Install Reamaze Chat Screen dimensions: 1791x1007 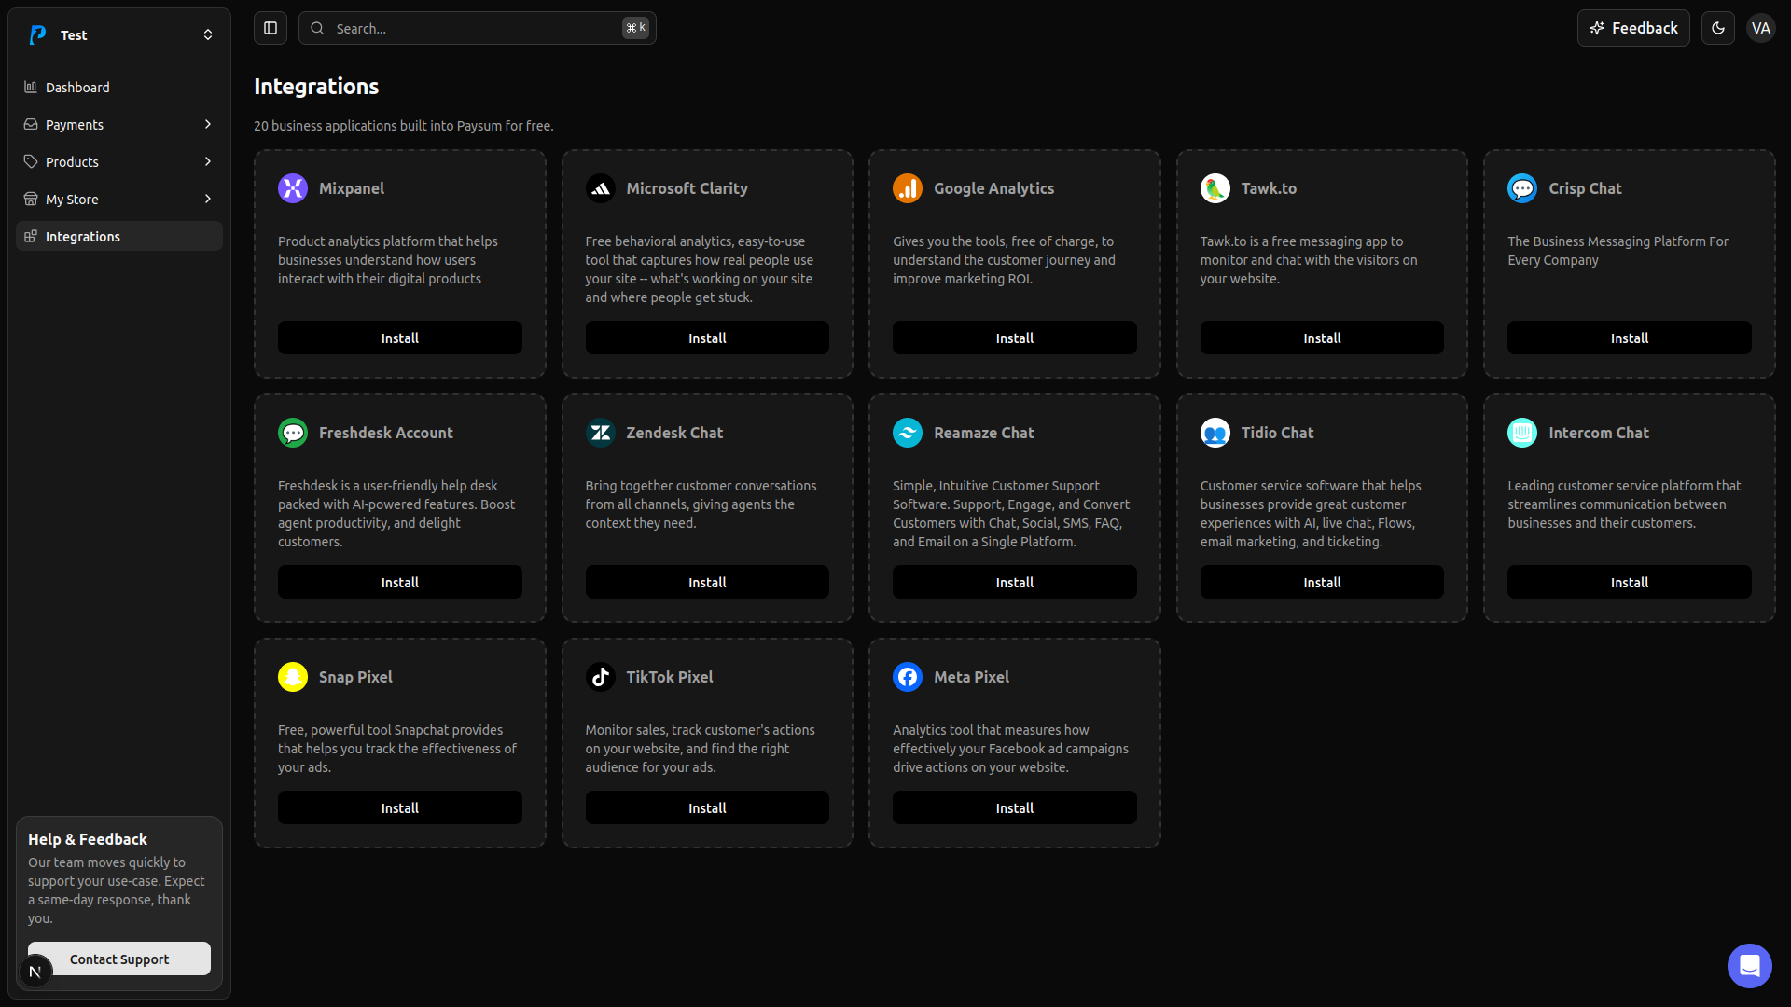point(1014,582)
